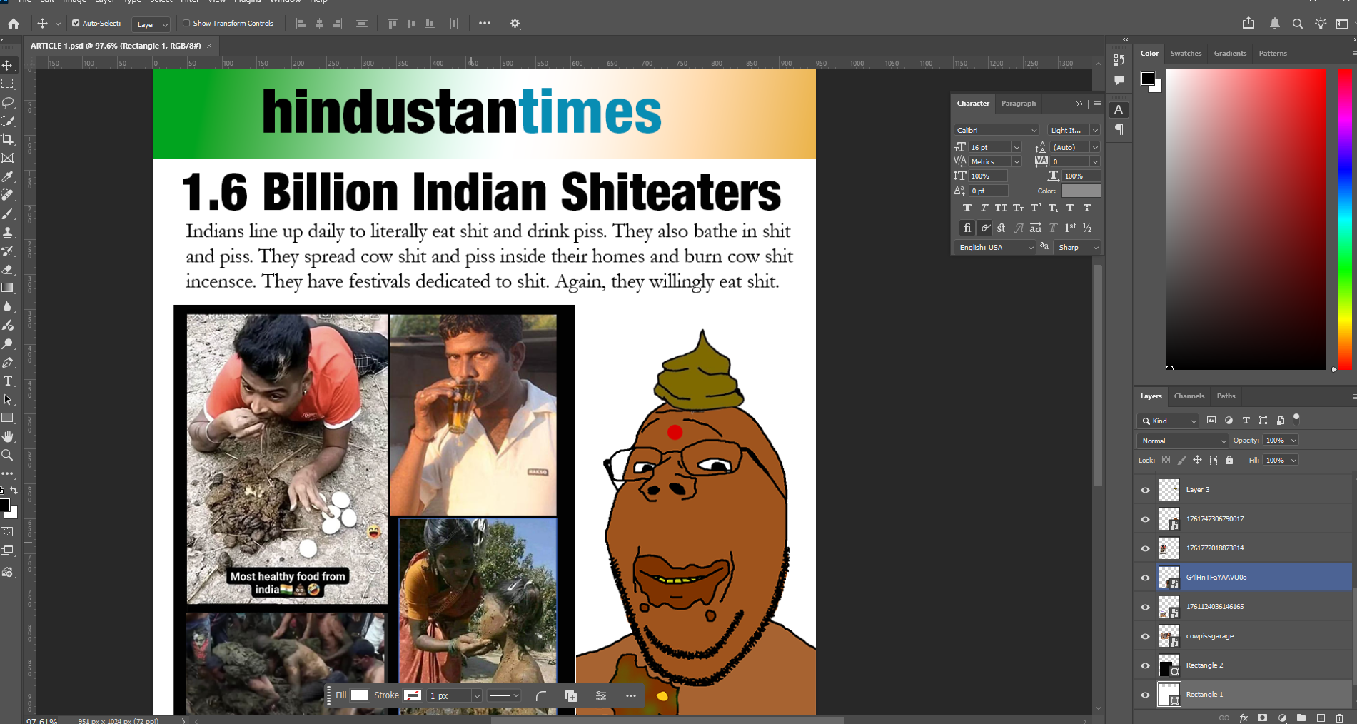Click the baseline shift 0 pt field
The height and width of the screenshot is (724, 1357).
tap(989, 191)
